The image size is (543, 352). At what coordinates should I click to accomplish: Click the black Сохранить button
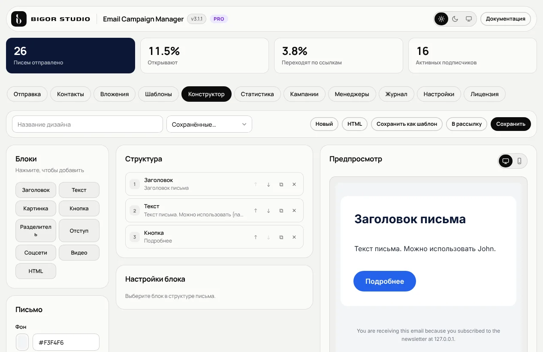coord(511,124)
